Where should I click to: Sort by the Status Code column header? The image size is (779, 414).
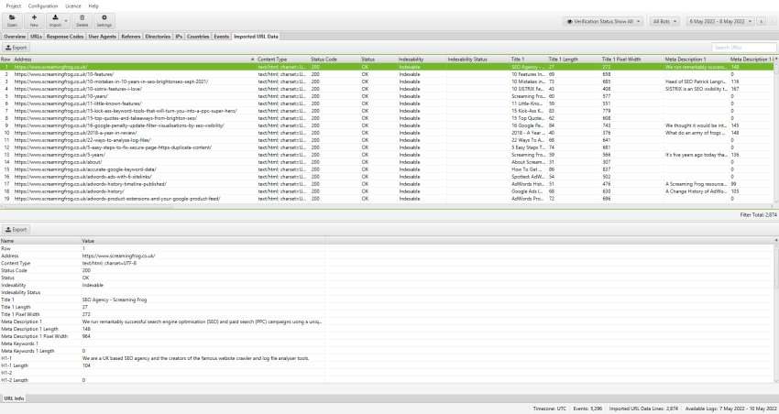pos(335,59)
